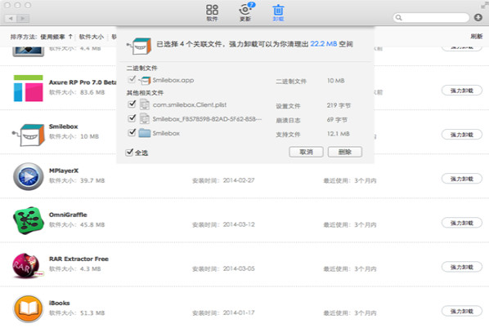Click 强力卸载 for iBooks

click(x=461, y=312)
